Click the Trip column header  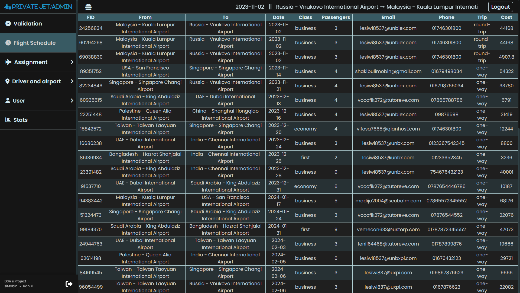(482, 17)
